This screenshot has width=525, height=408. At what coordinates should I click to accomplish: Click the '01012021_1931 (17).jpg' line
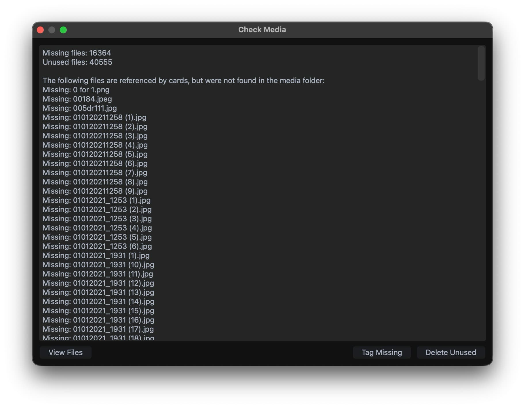[x=98, y=329]
